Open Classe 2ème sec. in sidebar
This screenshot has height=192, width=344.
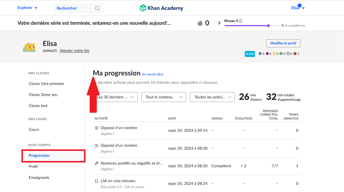43,95
